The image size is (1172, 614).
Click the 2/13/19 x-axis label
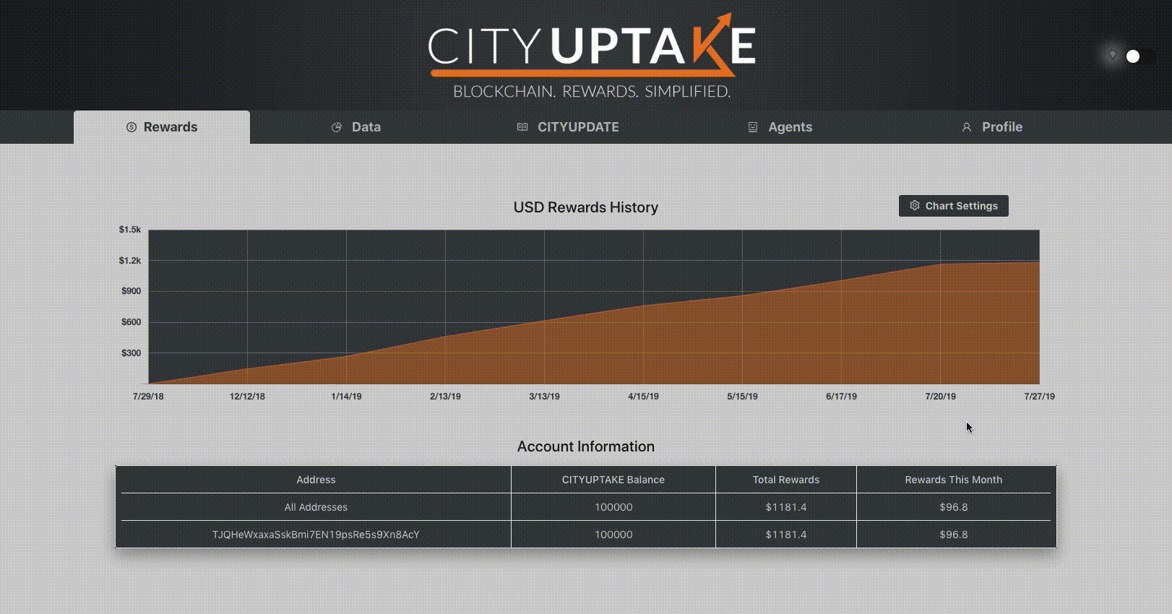point(445,397)
